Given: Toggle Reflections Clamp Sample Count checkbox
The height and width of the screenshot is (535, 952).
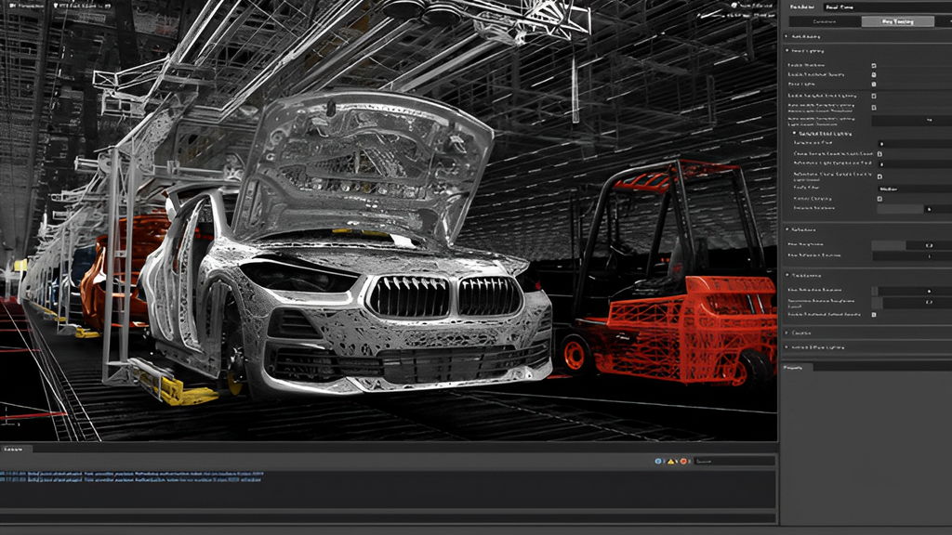Looking at the screenshot, I should pyautogui.click(x=879, y=176).
